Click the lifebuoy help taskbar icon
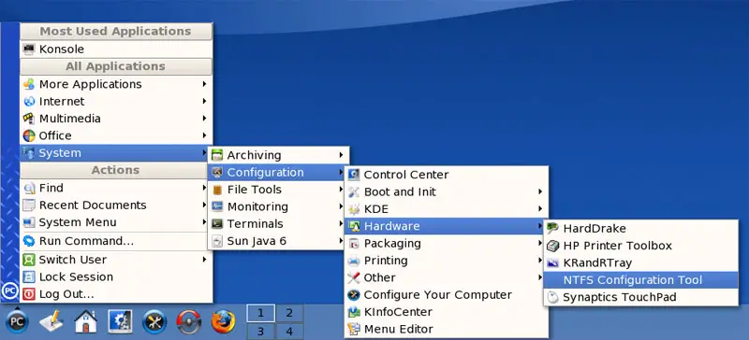Screen dimensions: 749x340 189,322
